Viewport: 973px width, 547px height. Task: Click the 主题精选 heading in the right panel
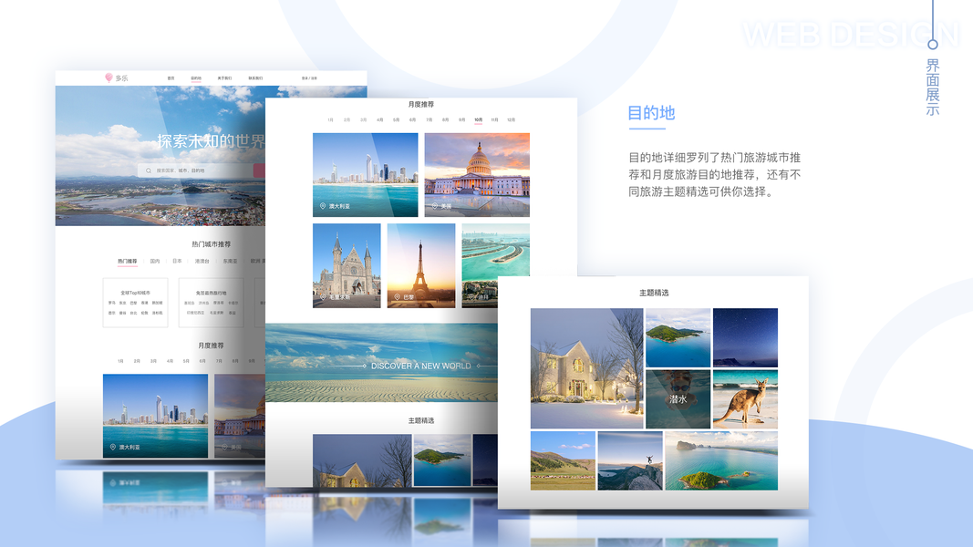(x=654, y=293)
